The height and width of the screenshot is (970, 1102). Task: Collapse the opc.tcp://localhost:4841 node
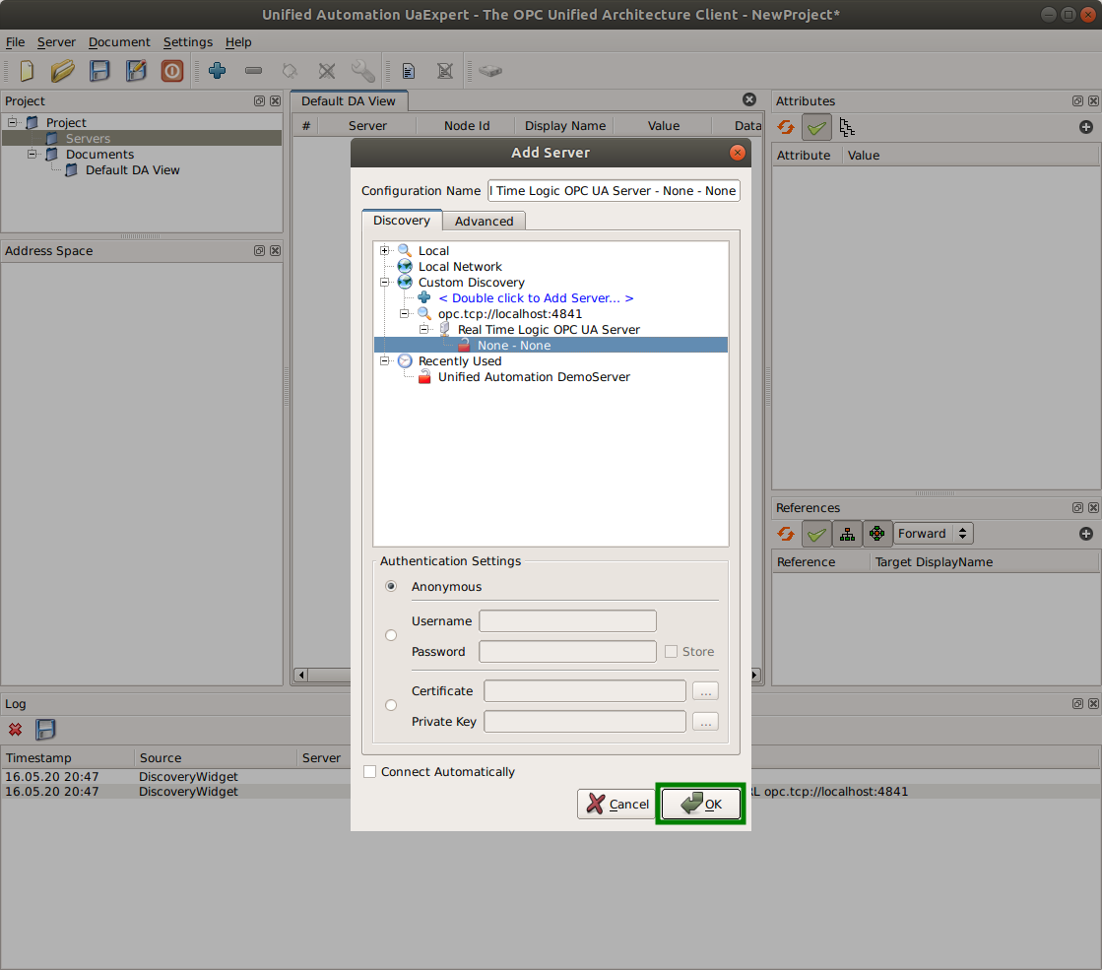coord(404,313)
